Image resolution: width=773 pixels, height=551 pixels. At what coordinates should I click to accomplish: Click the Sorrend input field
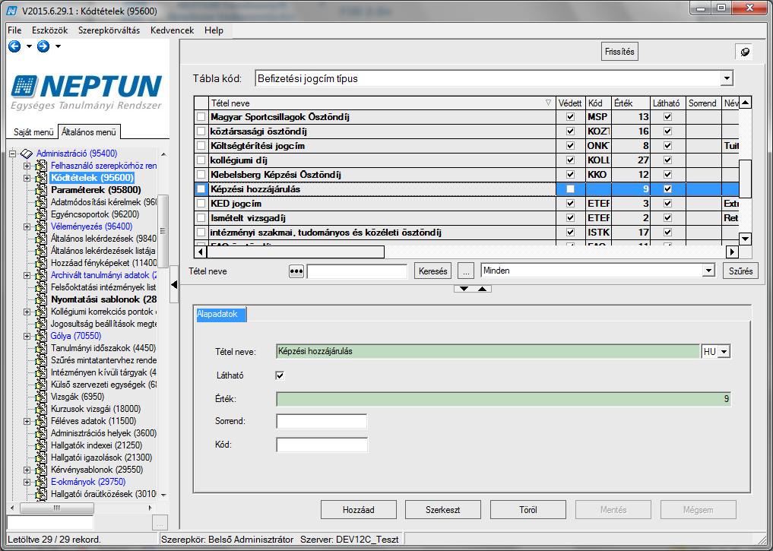click(x=322, y=421)
